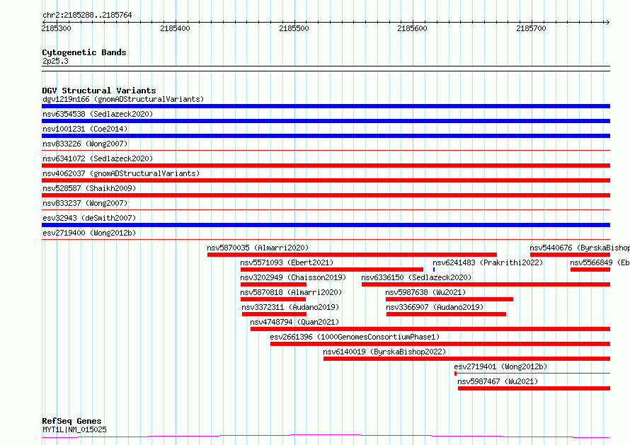Screen dimensions: 630x445
Task: Click the red bar under nsv5987638
Action: tap(449, 299)
